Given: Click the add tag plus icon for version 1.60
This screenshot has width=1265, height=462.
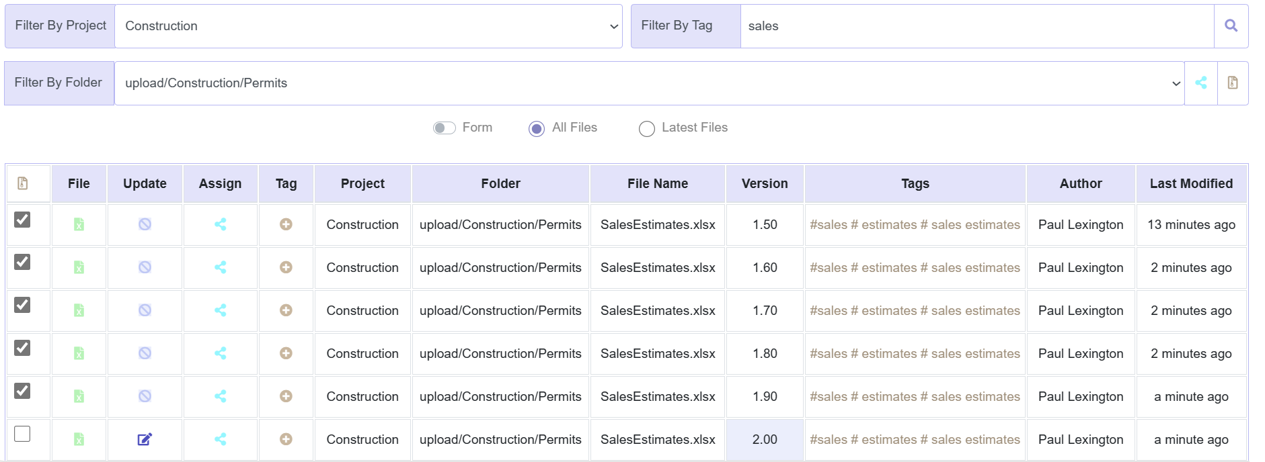Looking at the screenshot, I should click(286, 267).
